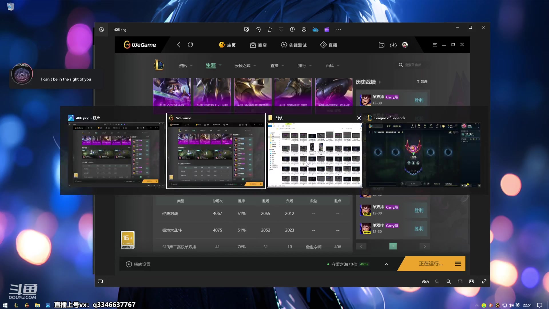Open the 主页 tab in WeGame image

(x=227, y=45)
